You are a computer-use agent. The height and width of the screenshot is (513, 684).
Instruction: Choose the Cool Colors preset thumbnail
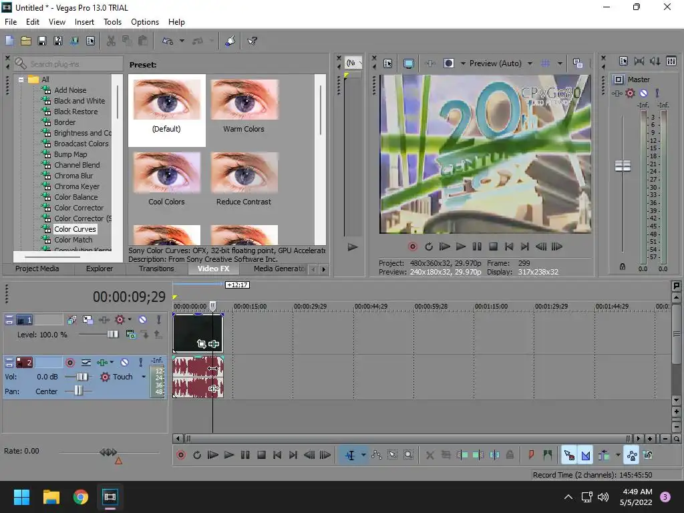point(166,173)
